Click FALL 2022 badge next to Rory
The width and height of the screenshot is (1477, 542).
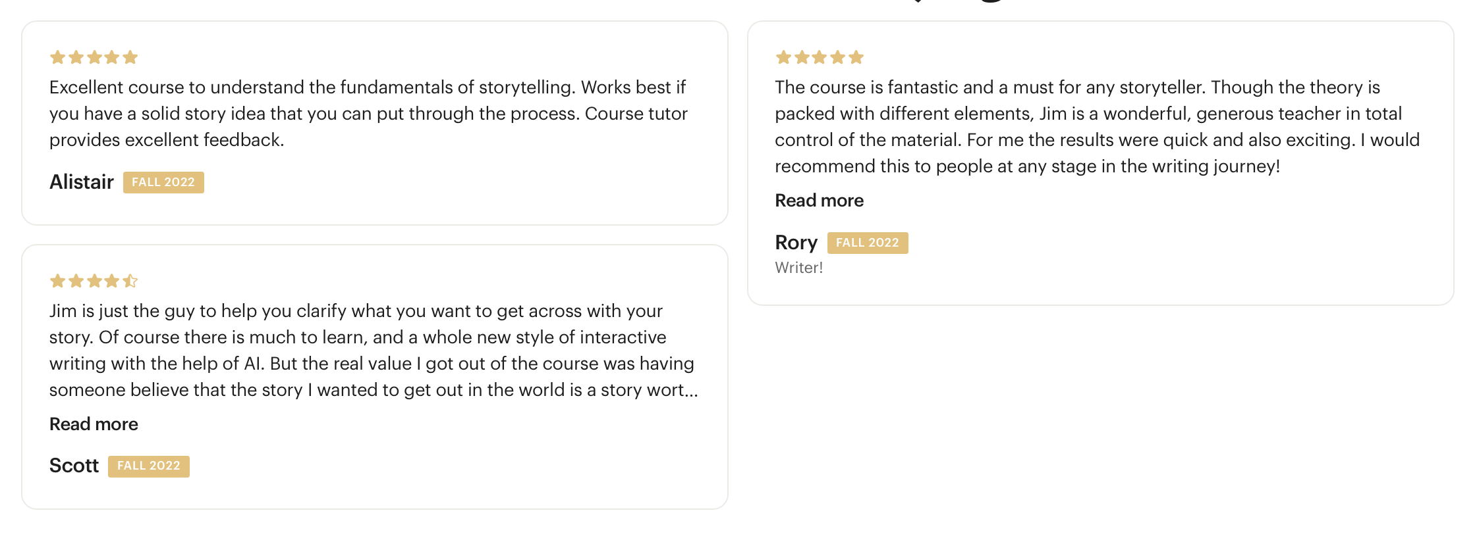(868, 243)
